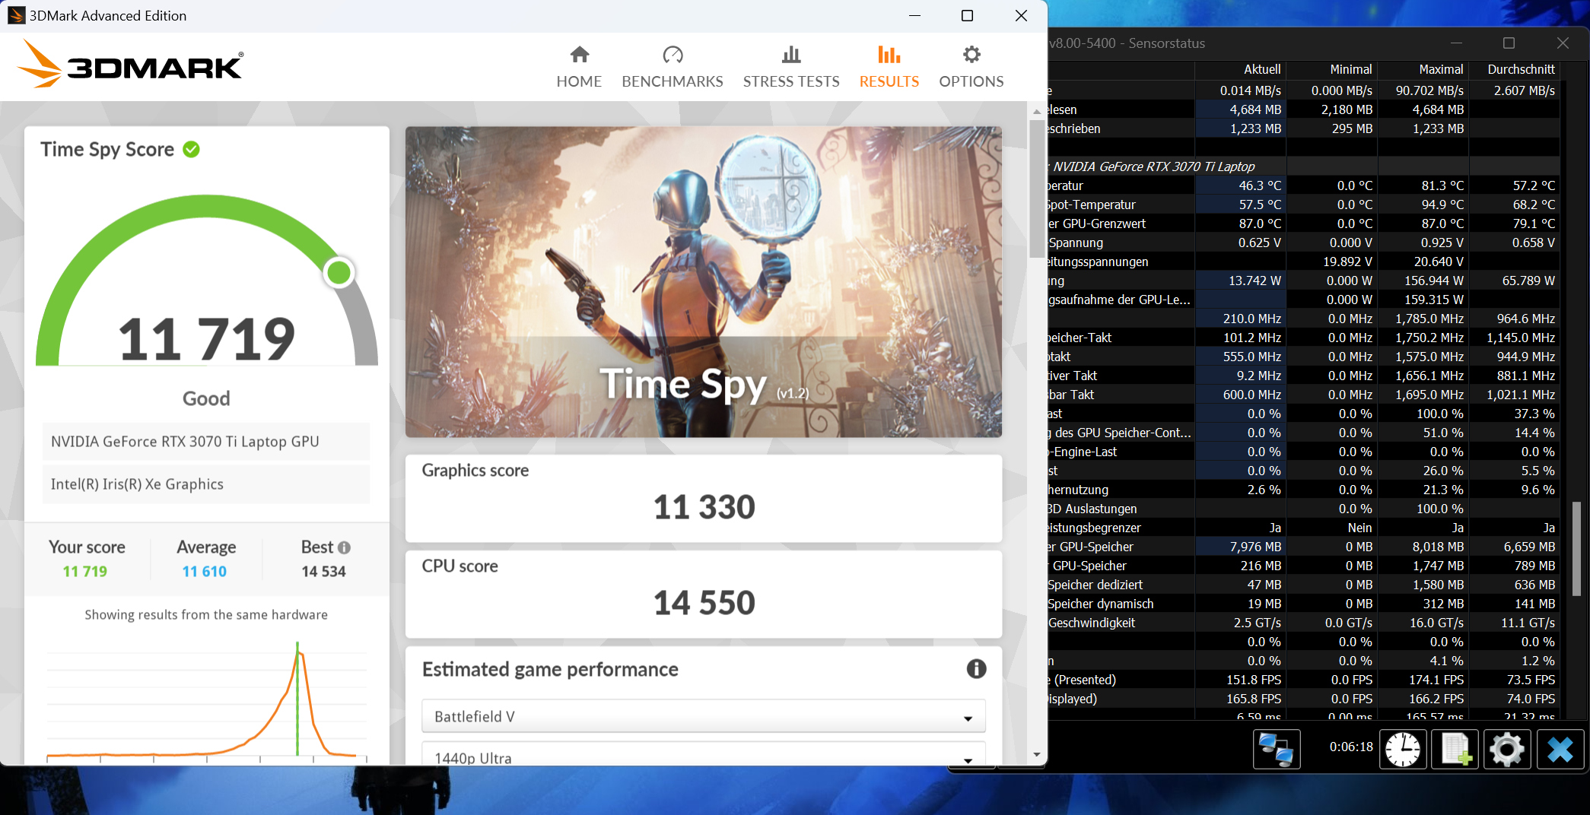This screenshot has height=815, width=1590.
Task: Click the Best score 14 534
Action: [323, 572]
